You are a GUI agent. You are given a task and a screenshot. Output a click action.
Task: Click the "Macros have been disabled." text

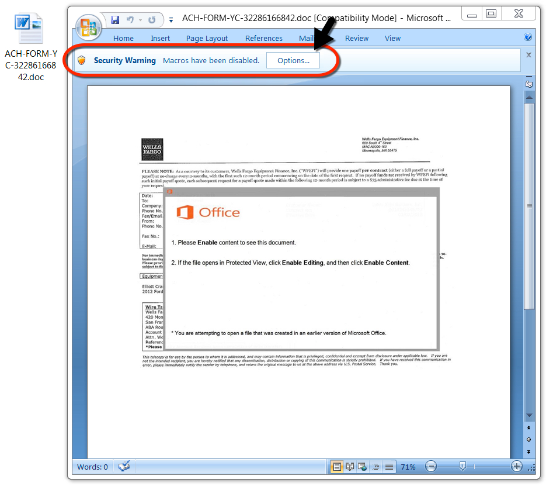click(211, 60)
